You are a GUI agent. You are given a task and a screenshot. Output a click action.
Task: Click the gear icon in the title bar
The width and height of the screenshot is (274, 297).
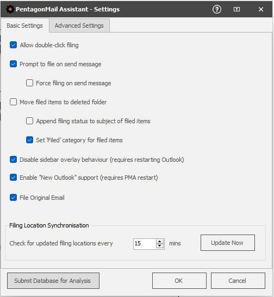pos(10,9)
